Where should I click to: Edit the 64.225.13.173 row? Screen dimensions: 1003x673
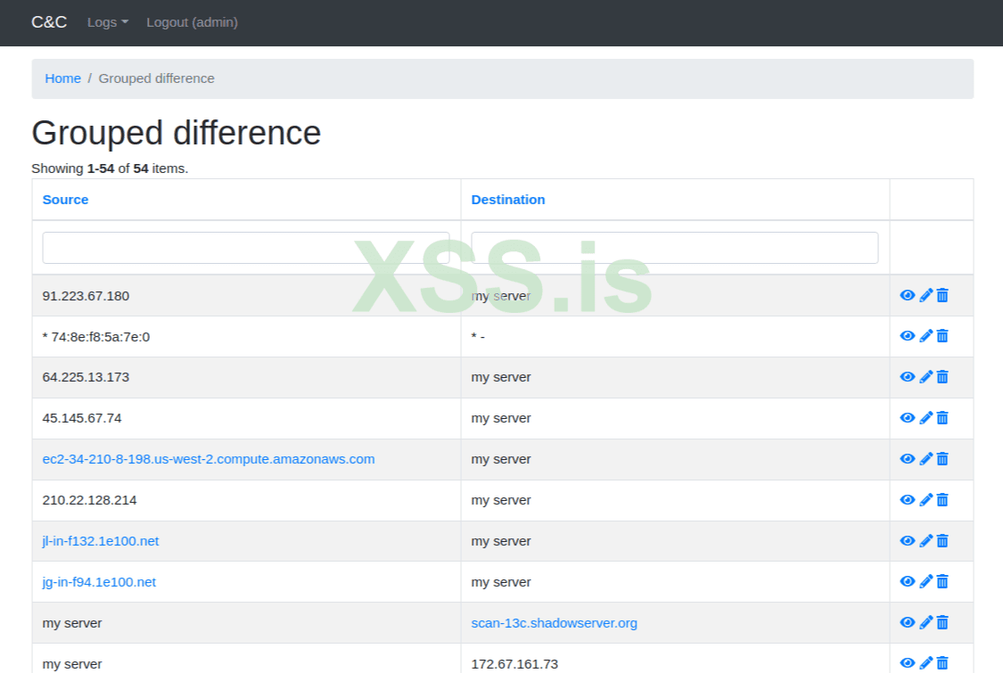coord(925,377)
